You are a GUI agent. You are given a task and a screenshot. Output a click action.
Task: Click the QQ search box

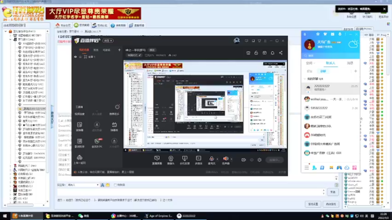[x=330, y=56]
